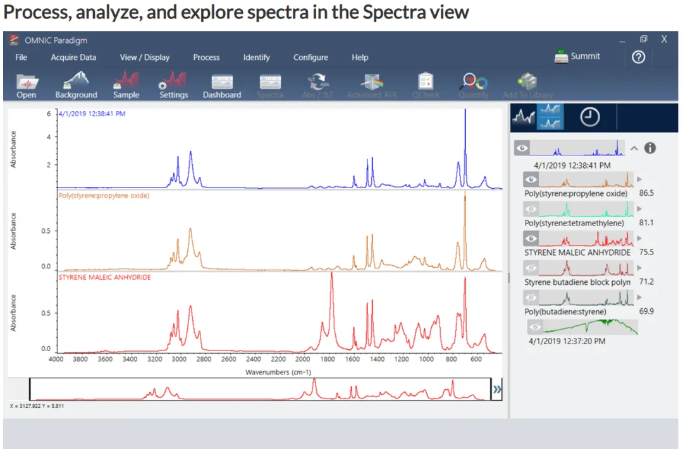Show the 4/1/2019 12:37:20 PM spectrum
Image resolution: width=683 pixels, height=449 pixels.
536,326
